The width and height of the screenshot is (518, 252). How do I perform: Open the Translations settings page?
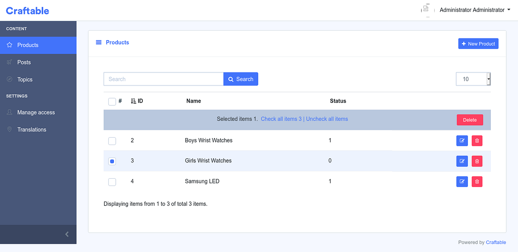coord(32,129)
